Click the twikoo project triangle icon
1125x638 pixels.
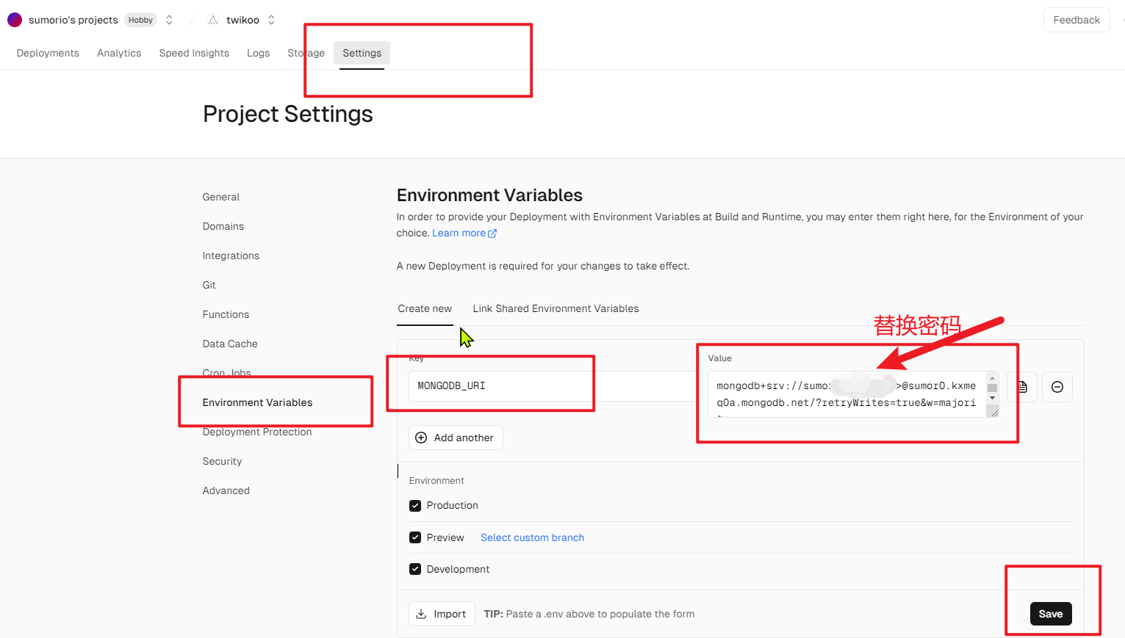213,20
